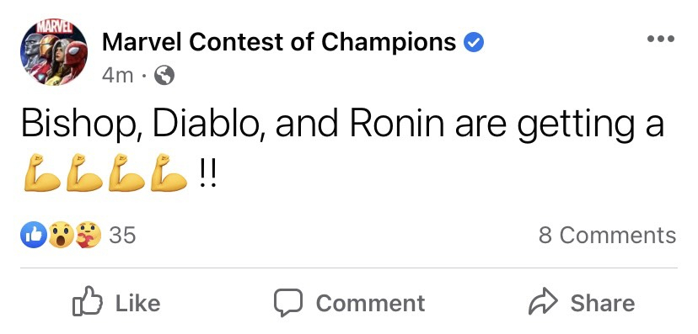Open the 8 Comments link
698x334 pixels.
608,235
